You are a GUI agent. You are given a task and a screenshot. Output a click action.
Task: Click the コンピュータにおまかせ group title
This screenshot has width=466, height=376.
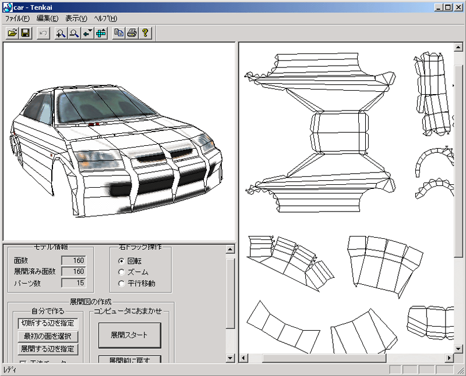point(128,311)
